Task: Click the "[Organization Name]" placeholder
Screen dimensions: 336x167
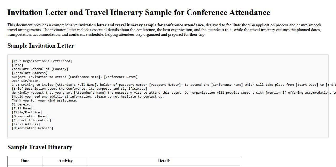Action: click(x=29, y=116)
